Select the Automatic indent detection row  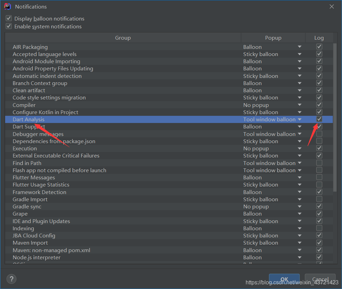pos(169,76)
